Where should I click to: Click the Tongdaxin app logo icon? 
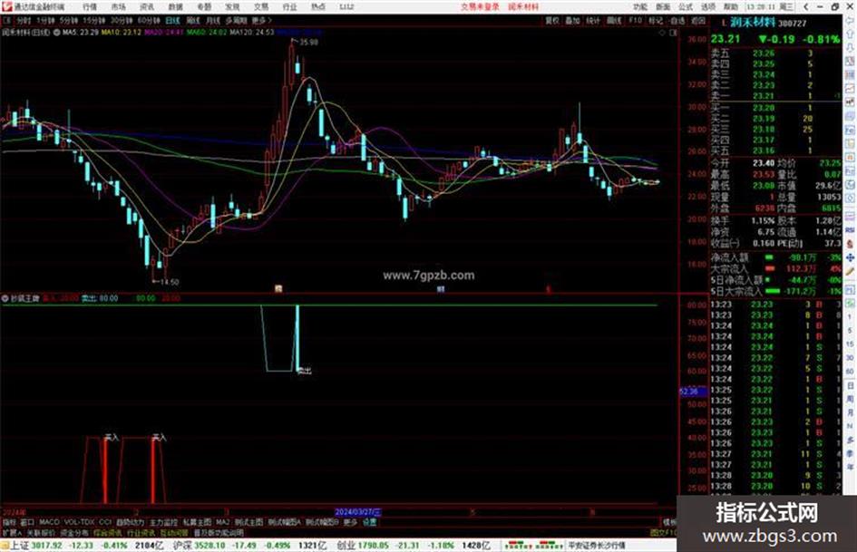click(6, 6)
